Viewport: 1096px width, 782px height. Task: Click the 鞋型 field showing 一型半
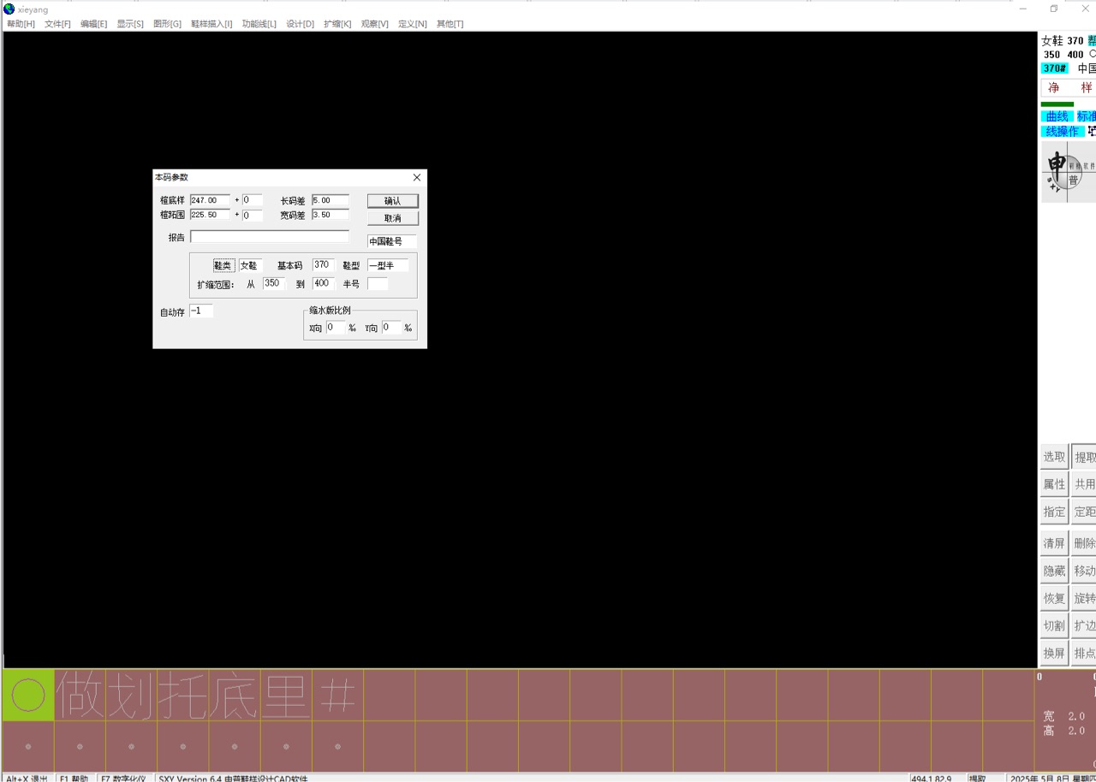(388, 265)
